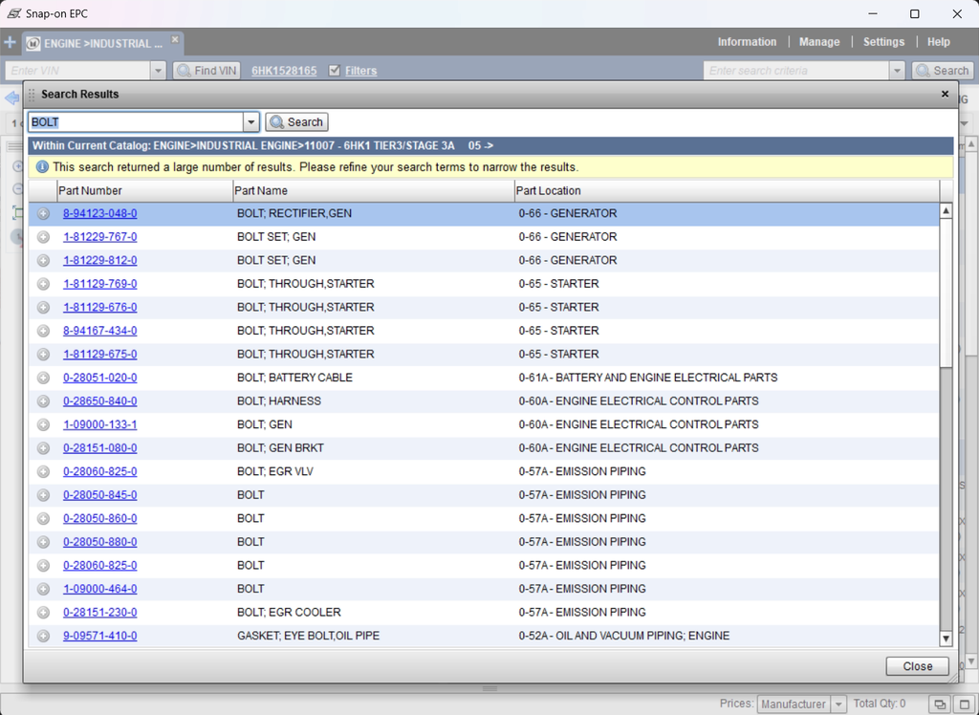
Task: Click the plus icon beside 8-94123-048-0
Action: [43, 213]
